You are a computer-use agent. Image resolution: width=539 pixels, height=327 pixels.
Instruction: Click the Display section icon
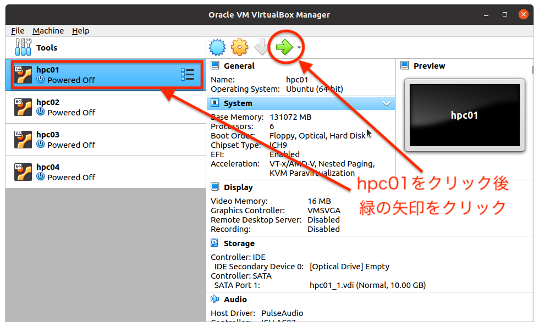[215, 186]
